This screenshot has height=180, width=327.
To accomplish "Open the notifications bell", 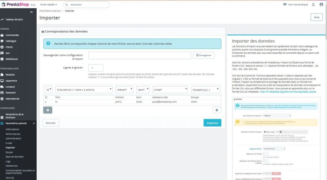I will 313,4.
